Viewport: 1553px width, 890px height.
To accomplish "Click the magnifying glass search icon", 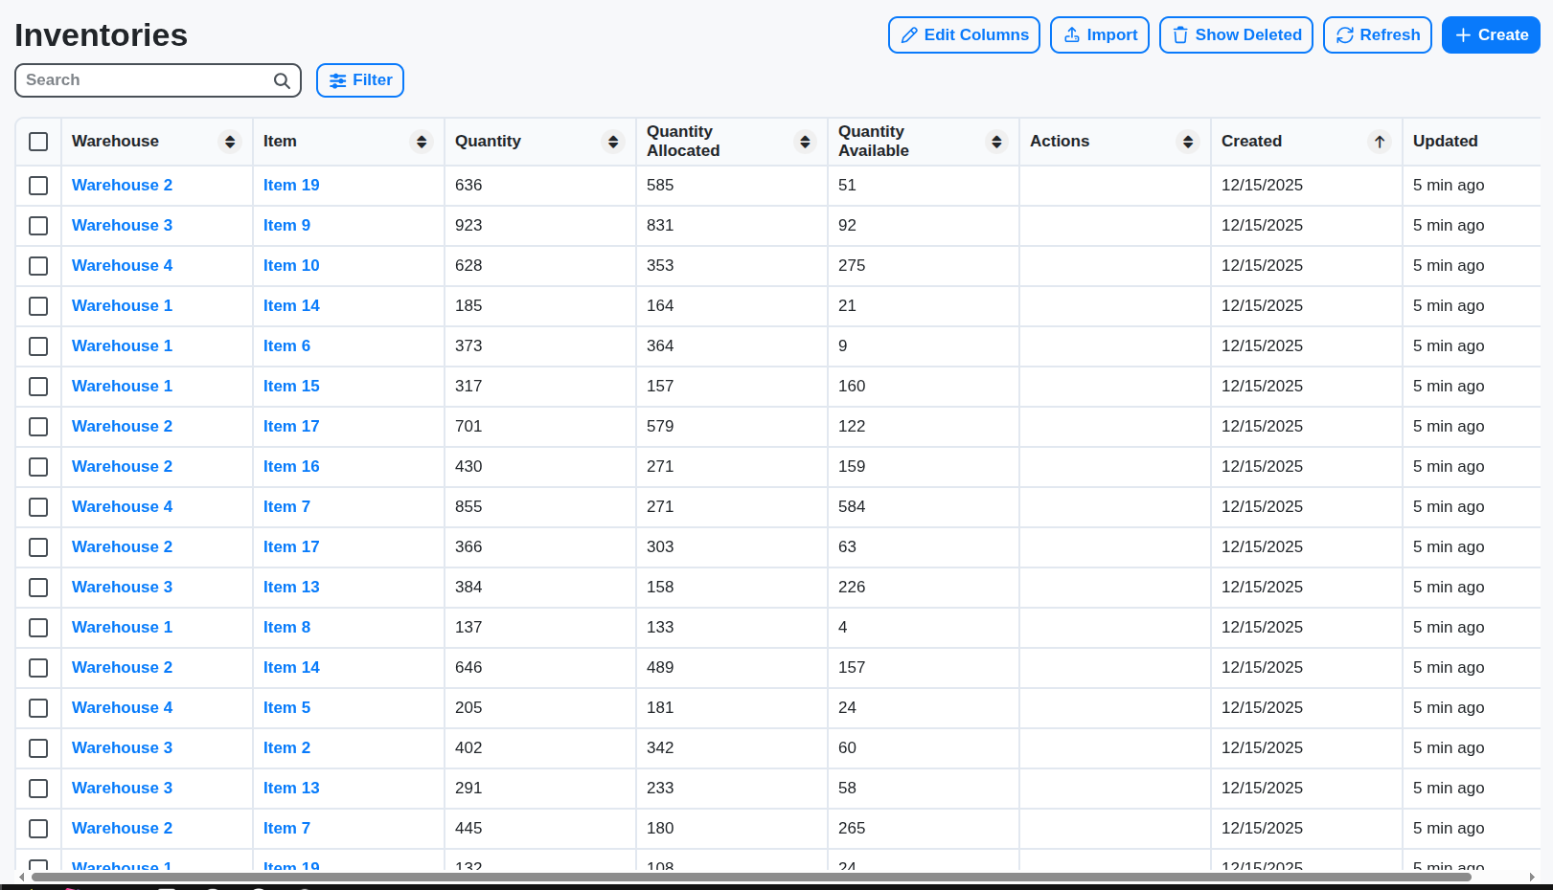I will tap(281, 80).
